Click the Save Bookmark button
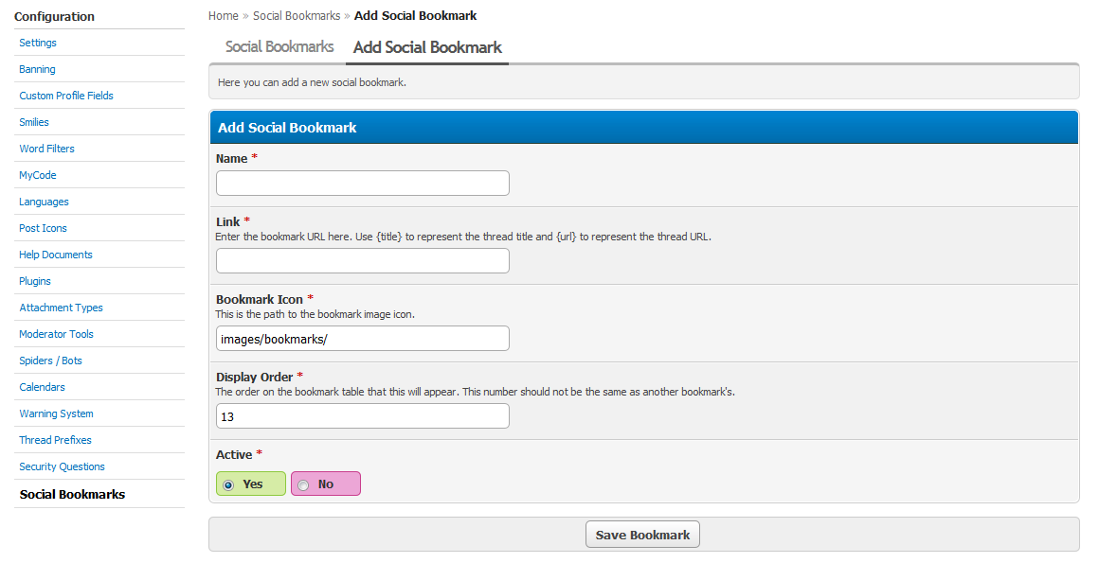Screen dimensions: 1099x563 [x=642, y=535]
